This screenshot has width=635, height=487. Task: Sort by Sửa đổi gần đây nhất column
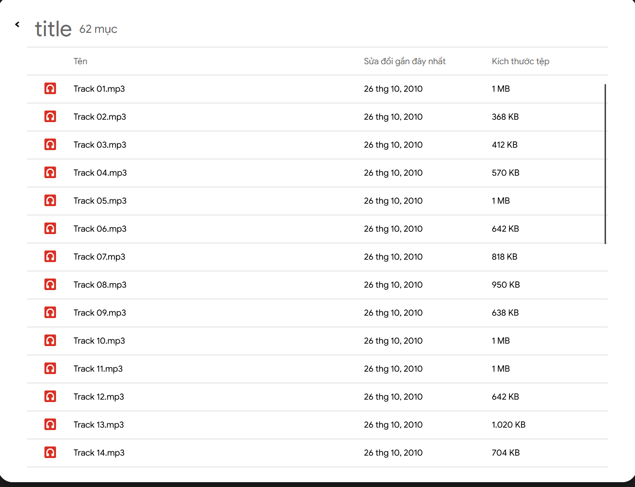pyautogui.click(x=405, y=61)
